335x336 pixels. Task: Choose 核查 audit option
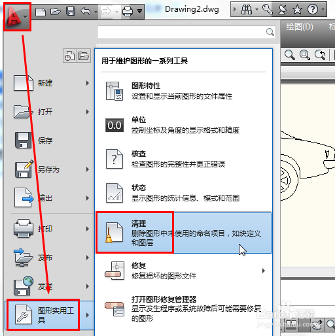point(184,159)
